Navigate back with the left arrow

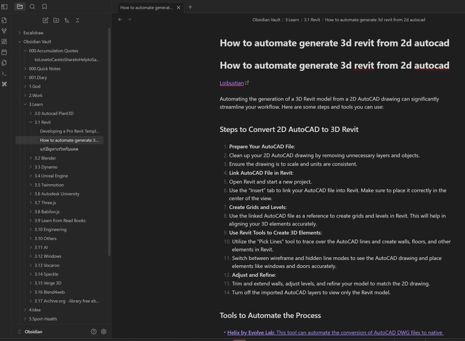coord(120,20)
